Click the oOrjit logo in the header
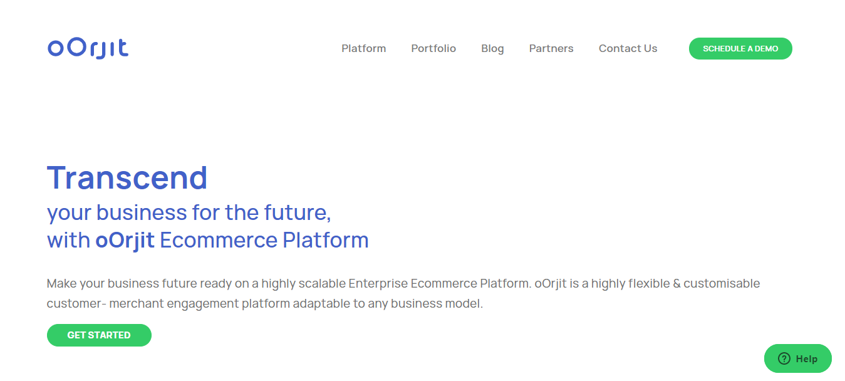Viewport: 845px width, 381px height. point(88,48)
